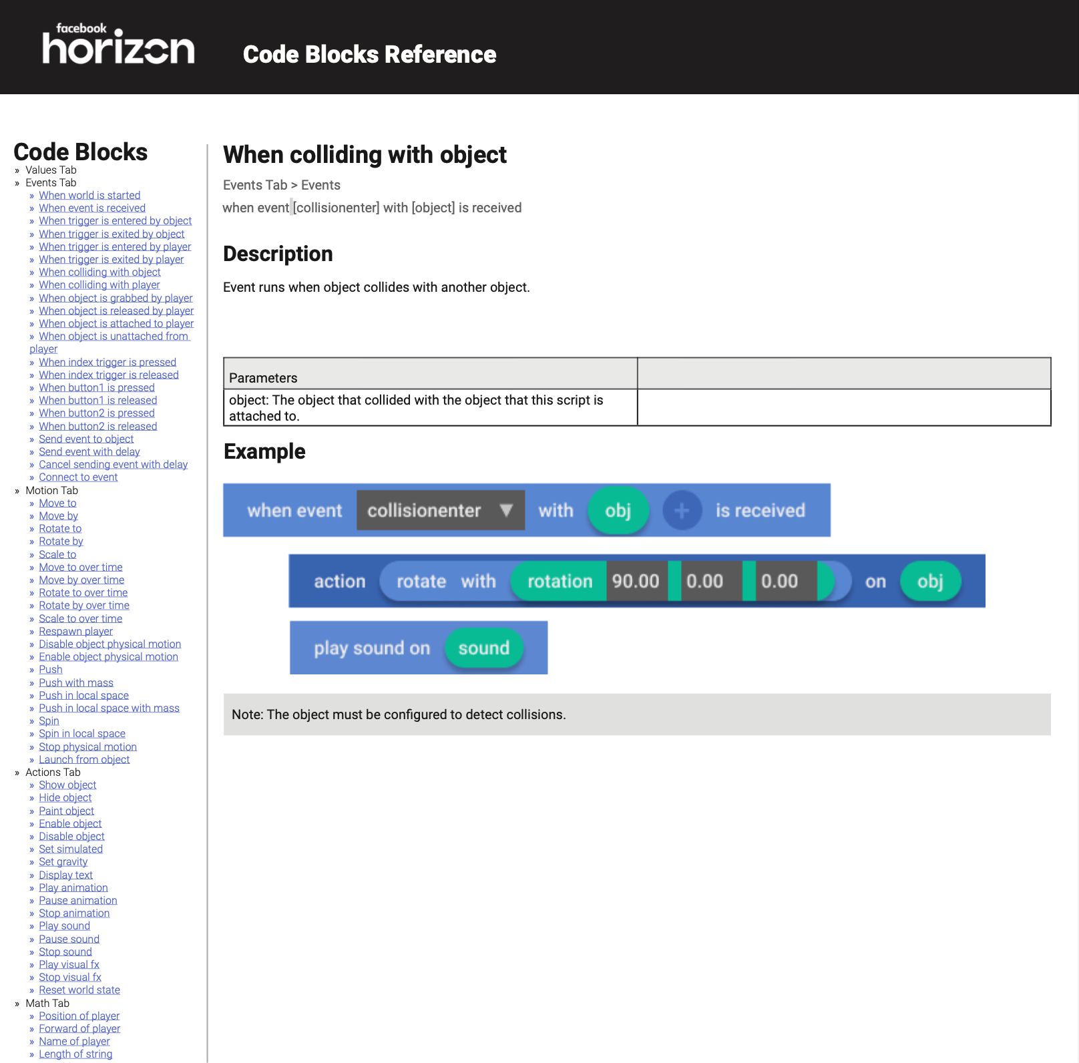Open 'When object is attached to player'

(x=116, y=323)
